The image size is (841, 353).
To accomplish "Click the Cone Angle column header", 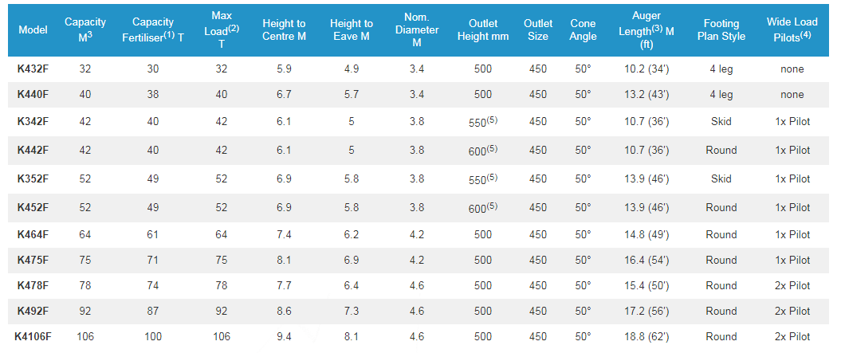I will pos(583,29).
